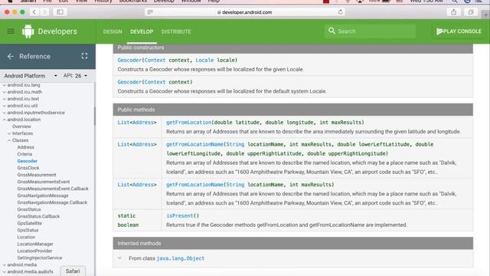Screen dimensions: 490x276
Task: Open Android Platform dropdown
Action: 31,76
